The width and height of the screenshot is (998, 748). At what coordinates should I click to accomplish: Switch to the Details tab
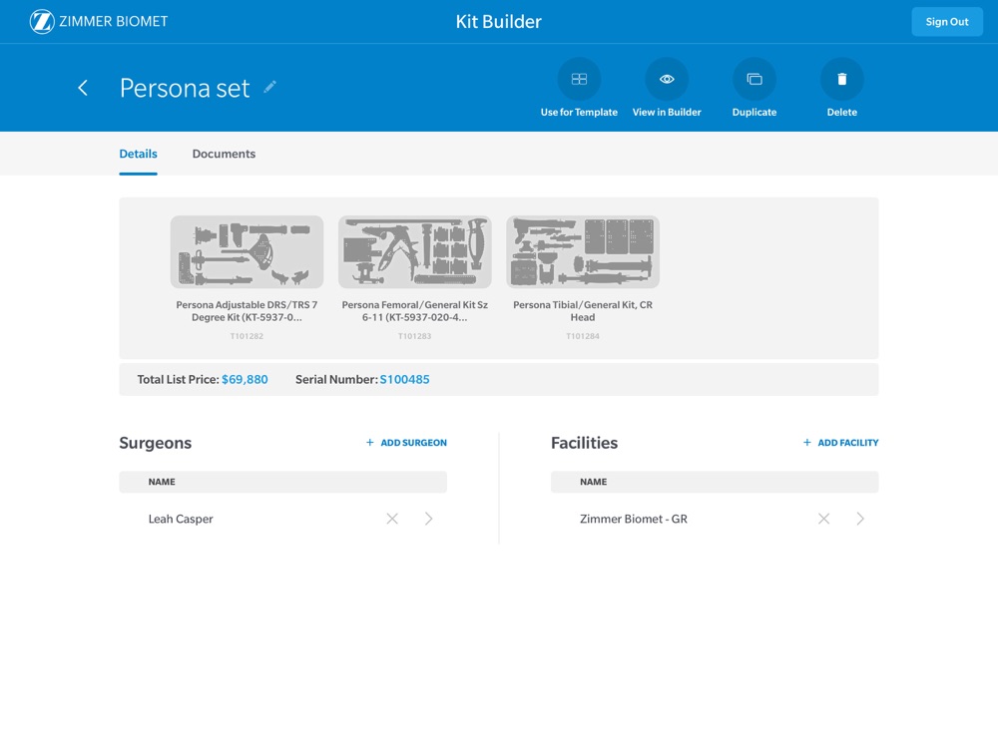138,154
